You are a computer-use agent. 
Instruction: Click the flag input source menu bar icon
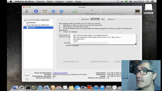click(126, 2)
